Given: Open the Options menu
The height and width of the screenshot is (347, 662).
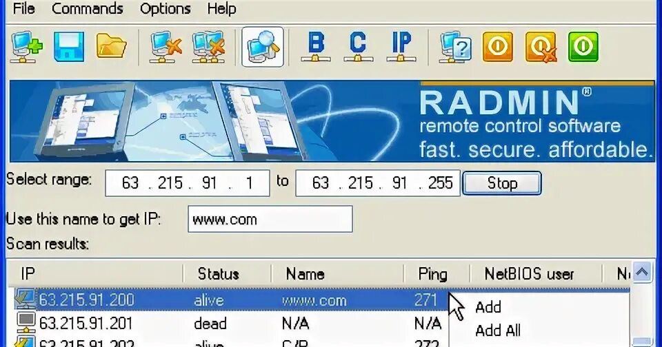Looking at the screenshot, I should [x=165, y=8].
